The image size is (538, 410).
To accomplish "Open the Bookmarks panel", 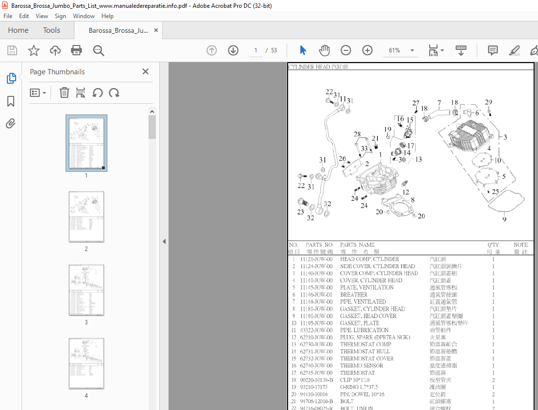I will [x=11, y=101].
